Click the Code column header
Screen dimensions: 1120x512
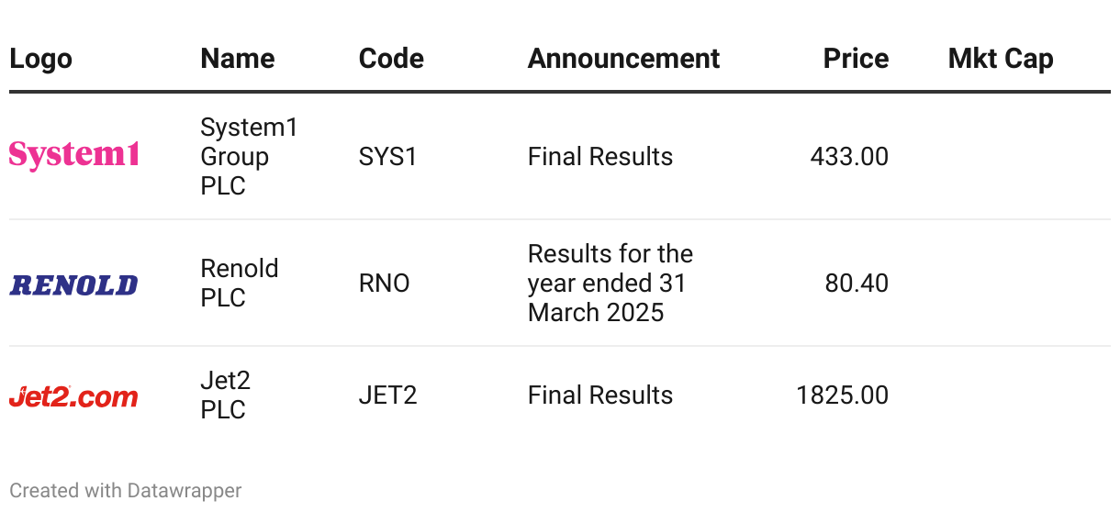tap(391, 59)
